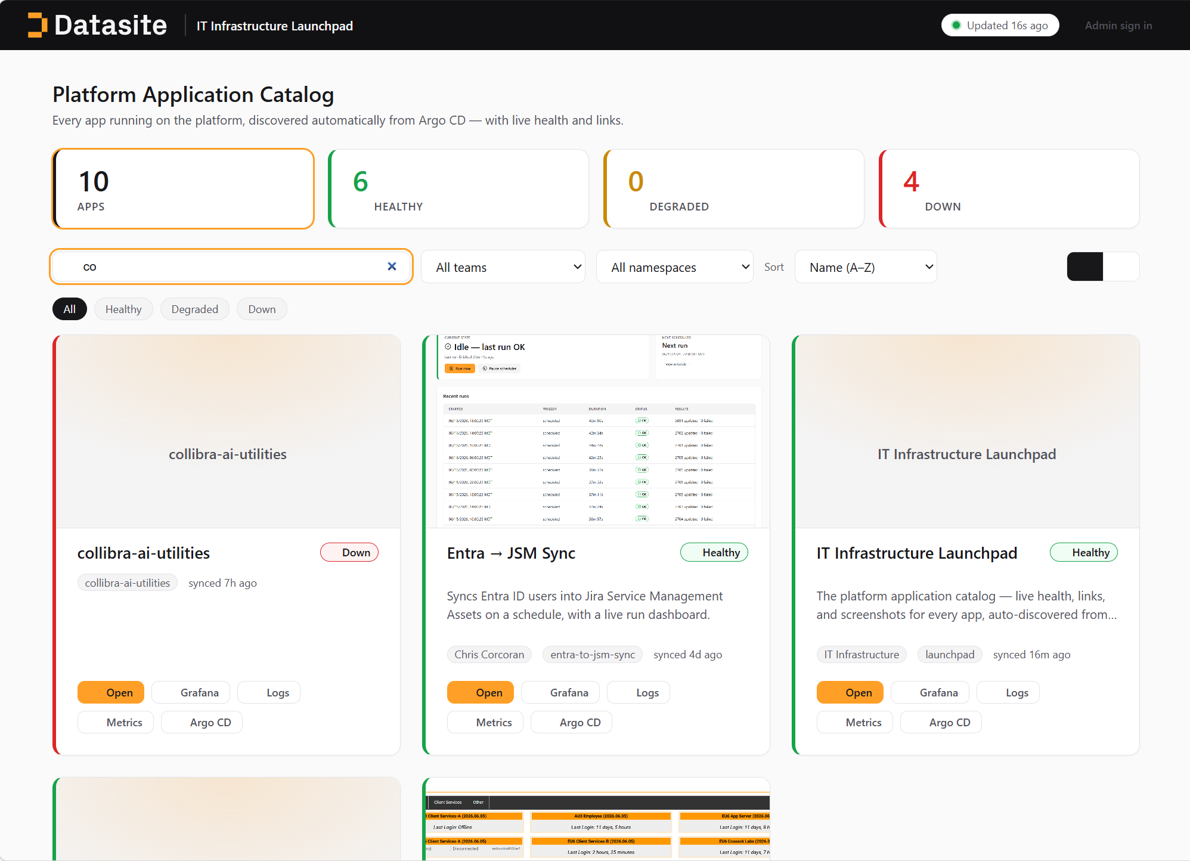Screen dimensions: 1190x861
Task: Click the Chris Corcoran owner tag
Action: point(489,654)
